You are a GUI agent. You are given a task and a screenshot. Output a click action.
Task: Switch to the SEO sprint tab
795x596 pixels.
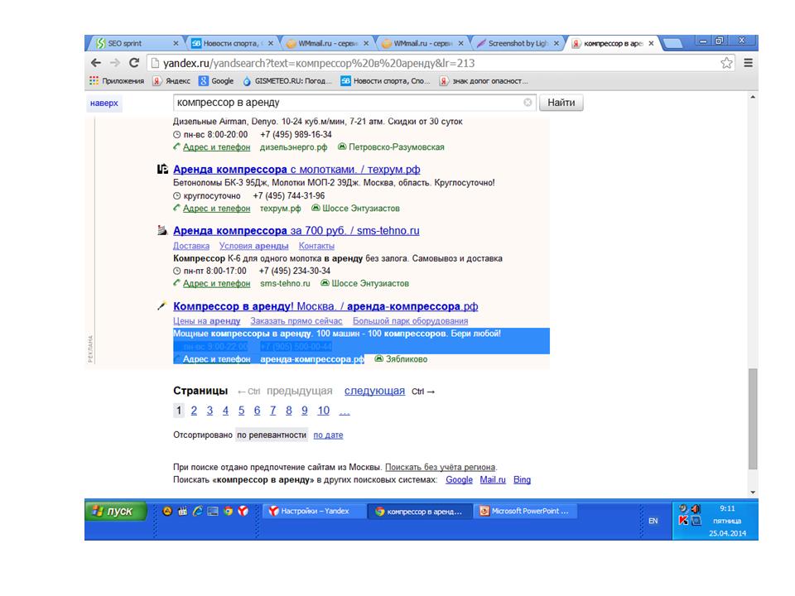pos(134,44)
